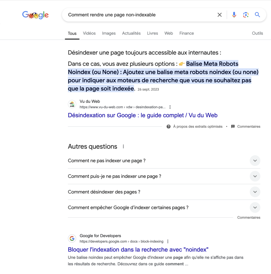Open the Google doodle logo
This screenshot has height=274, width=271.
coord(35,15)
